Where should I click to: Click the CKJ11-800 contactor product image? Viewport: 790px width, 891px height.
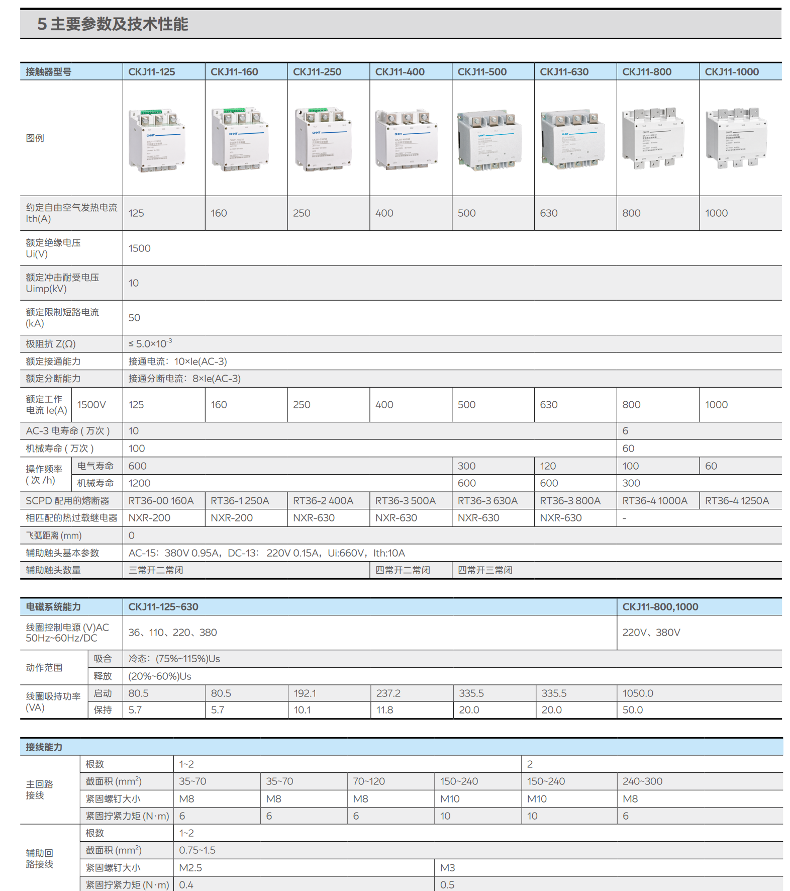[653, 137]
